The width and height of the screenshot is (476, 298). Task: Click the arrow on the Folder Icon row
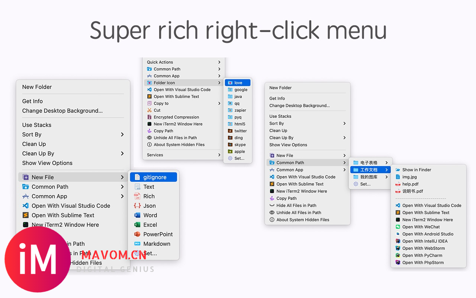(x=219, y=83)
